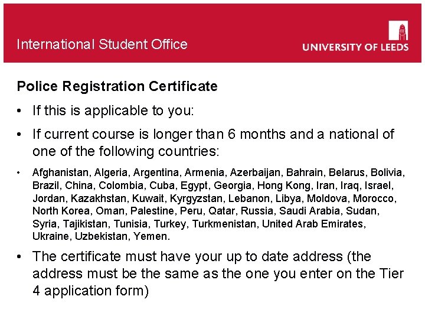The width and height of the screenshot is (425, 319).
Task: Click the UNIVERSITY OF LEEDS wordmark
Action: coord(355,47)
